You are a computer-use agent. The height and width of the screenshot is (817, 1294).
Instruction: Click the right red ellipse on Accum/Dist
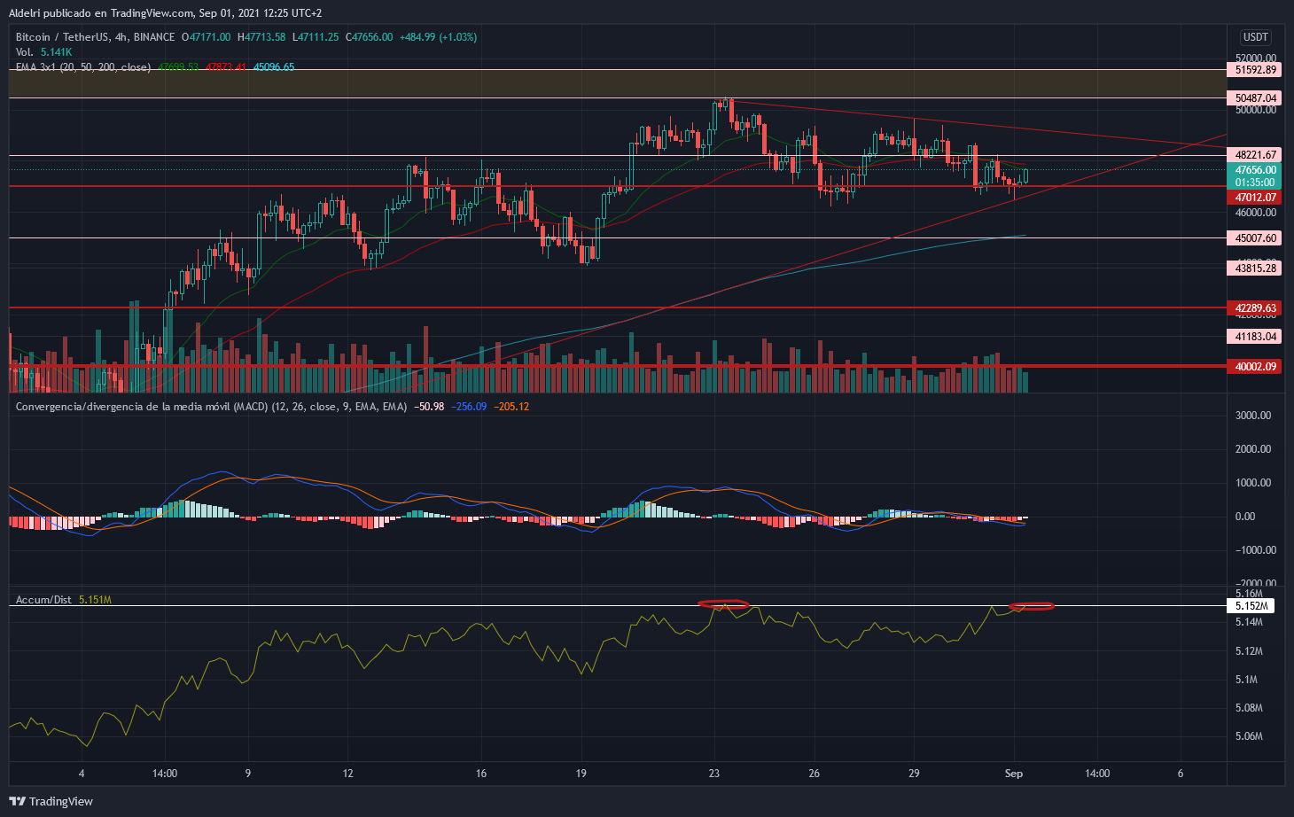1032,606
